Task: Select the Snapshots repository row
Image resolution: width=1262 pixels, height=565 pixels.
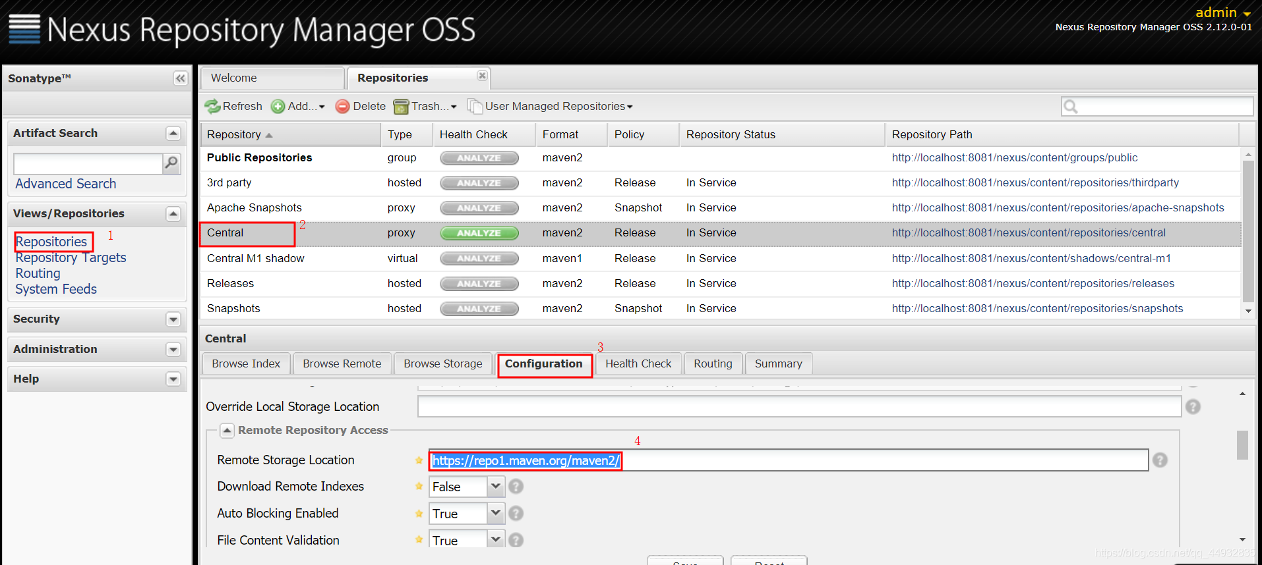Action: [720, 309]
